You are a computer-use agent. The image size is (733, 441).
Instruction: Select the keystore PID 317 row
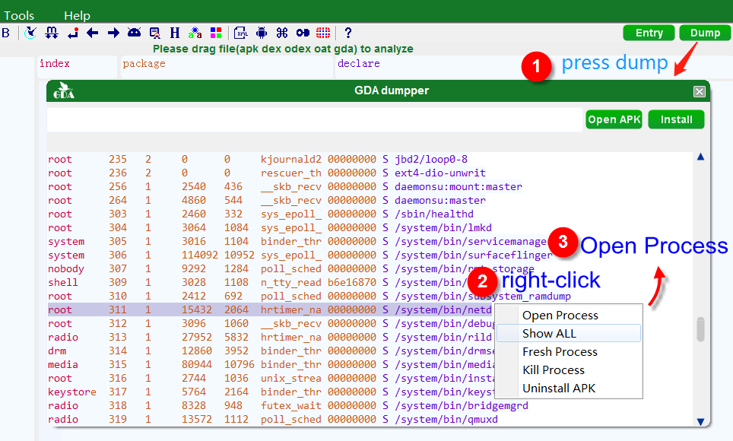point(271,392)
